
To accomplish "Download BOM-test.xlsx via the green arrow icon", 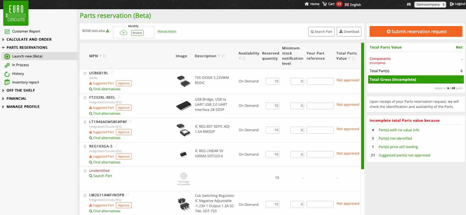I will (108, 31).
